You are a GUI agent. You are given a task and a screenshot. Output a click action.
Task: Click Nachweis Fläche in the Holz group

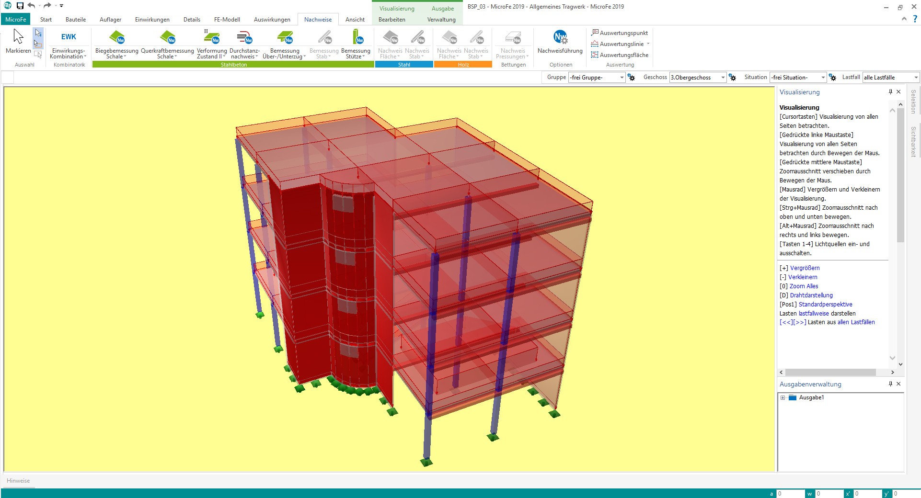click(x=449, y=44)
